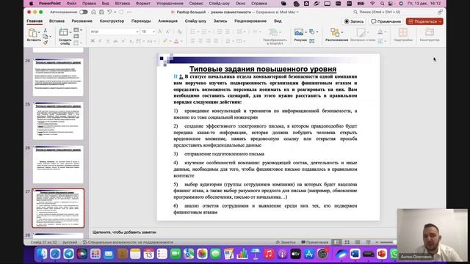Click the Undo arrow icon
This screenshot has height=264, width=470.
[109, 12]
